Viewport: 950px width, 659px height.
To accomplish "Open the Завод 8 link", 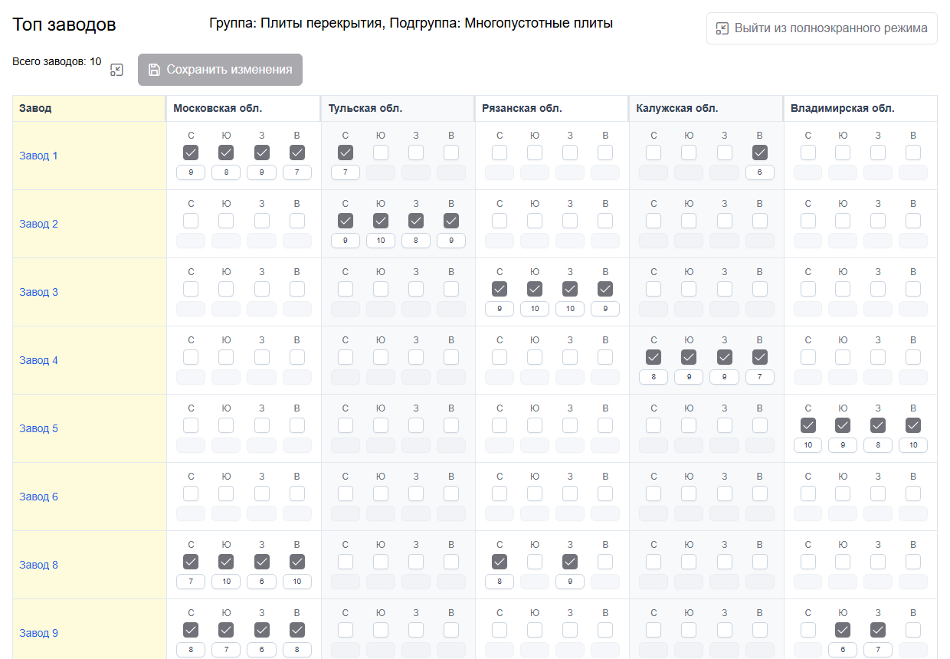I will 38,565.
